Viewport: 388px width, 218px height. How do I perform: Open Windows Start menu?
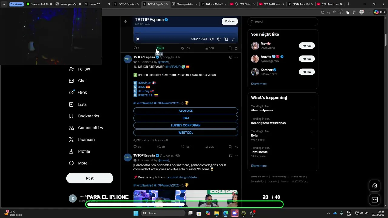click(136, 213)
